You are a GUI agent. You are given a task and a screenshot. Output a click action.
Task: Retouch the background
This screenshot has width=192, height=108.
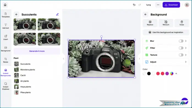coord(166,23)
